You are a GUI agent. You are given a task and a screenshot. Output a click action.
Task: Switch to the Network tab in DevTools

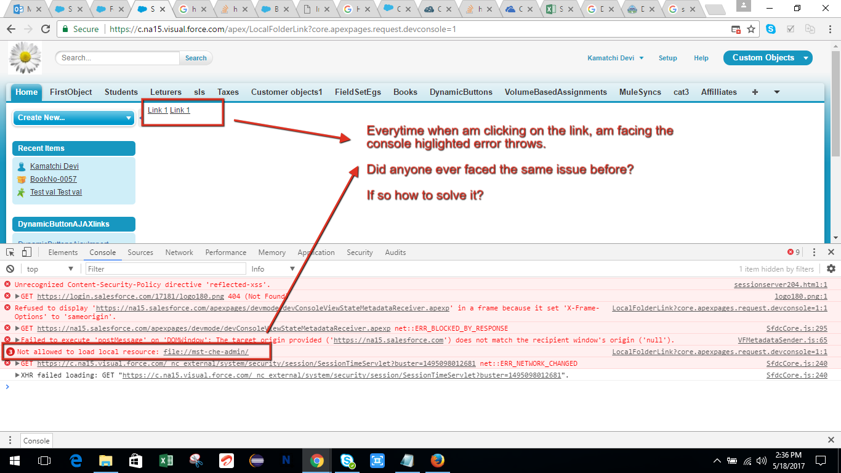[x=179, y=252]
